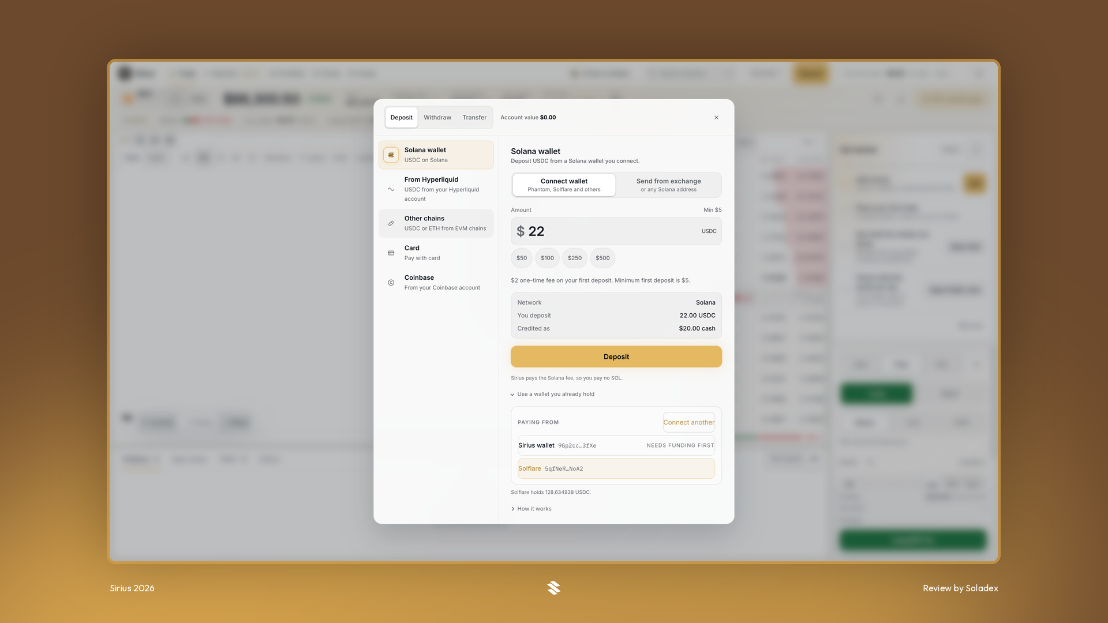Set amount with $100 preset
This screenshot has width=1108, height=623.
coord(547,258)
